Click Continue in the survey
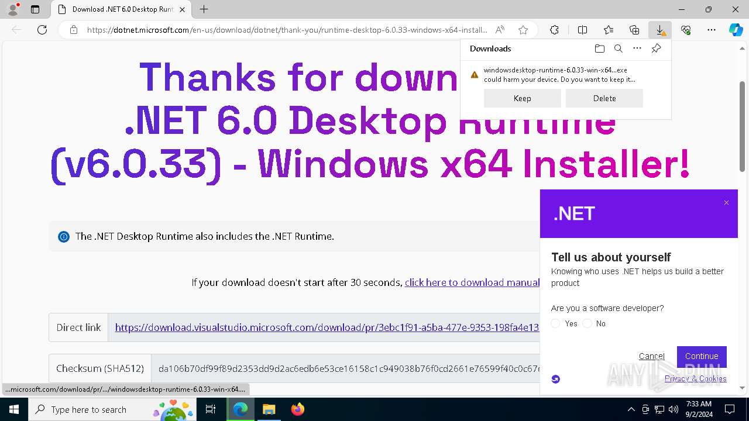 [702, 356]
